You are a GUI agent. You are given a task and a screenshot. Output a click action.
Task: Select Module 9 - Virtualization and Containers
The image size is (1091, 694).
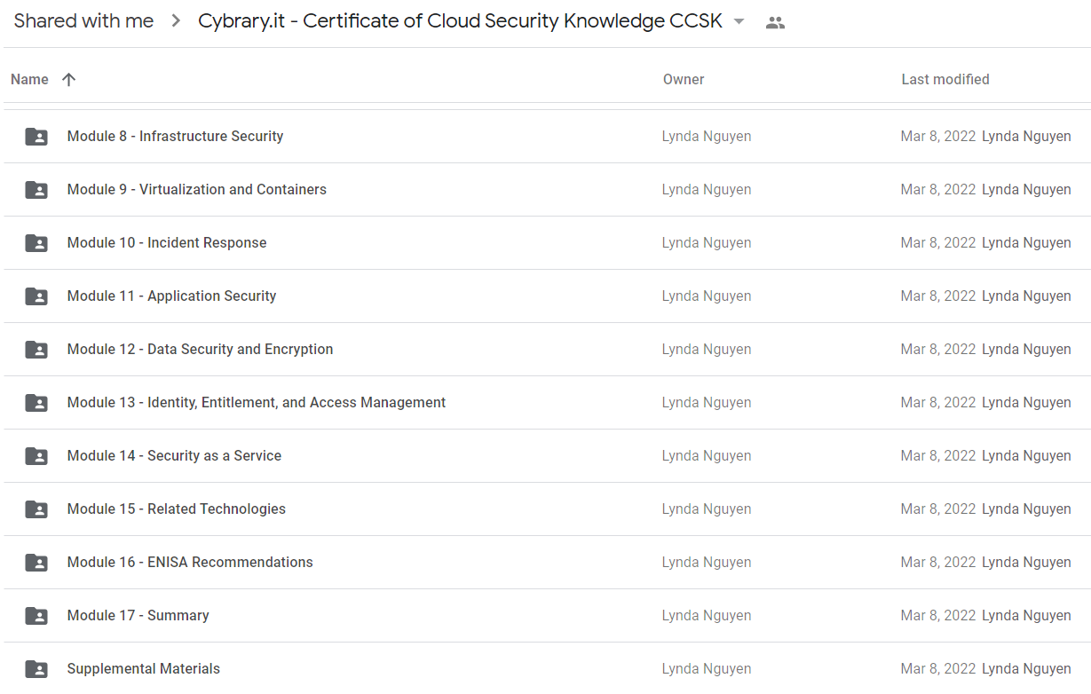[x=197, y=189]
